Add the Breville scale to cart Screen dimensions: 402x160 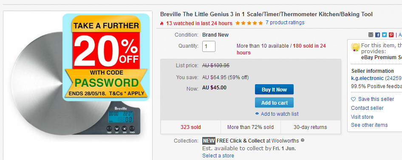pos(274,103)
